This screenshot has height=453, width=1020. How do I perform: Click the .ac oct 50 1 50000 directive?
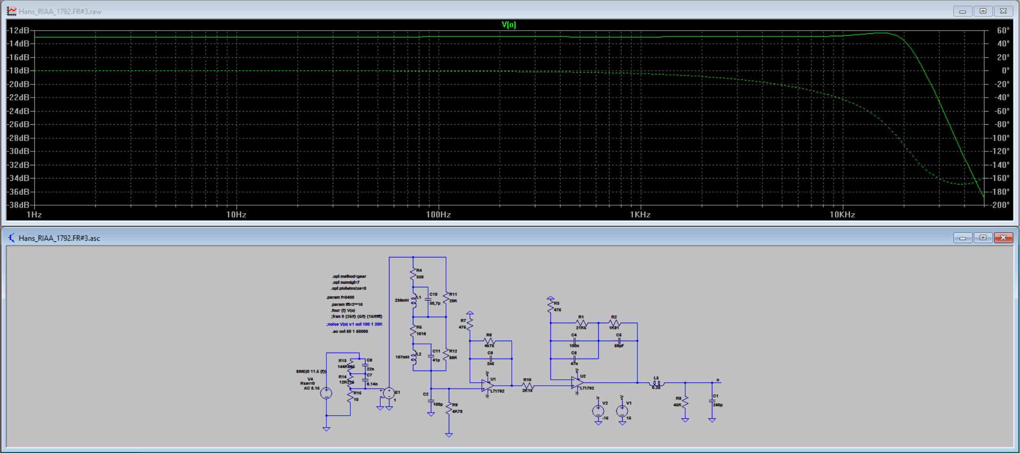[x=350, y=331]
